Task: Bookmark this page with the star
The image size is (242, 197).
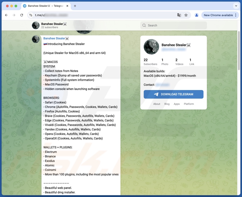Action: (x=186, y=15)
